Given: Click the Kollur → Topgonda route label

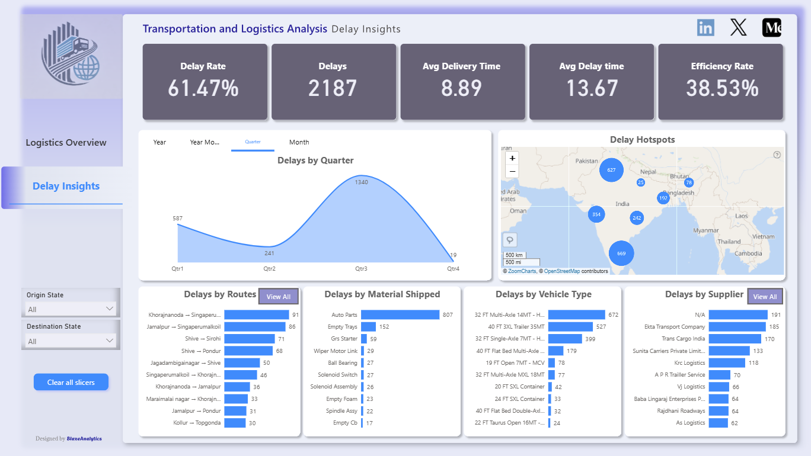Looking at the screenshot, I should point(197,423).
